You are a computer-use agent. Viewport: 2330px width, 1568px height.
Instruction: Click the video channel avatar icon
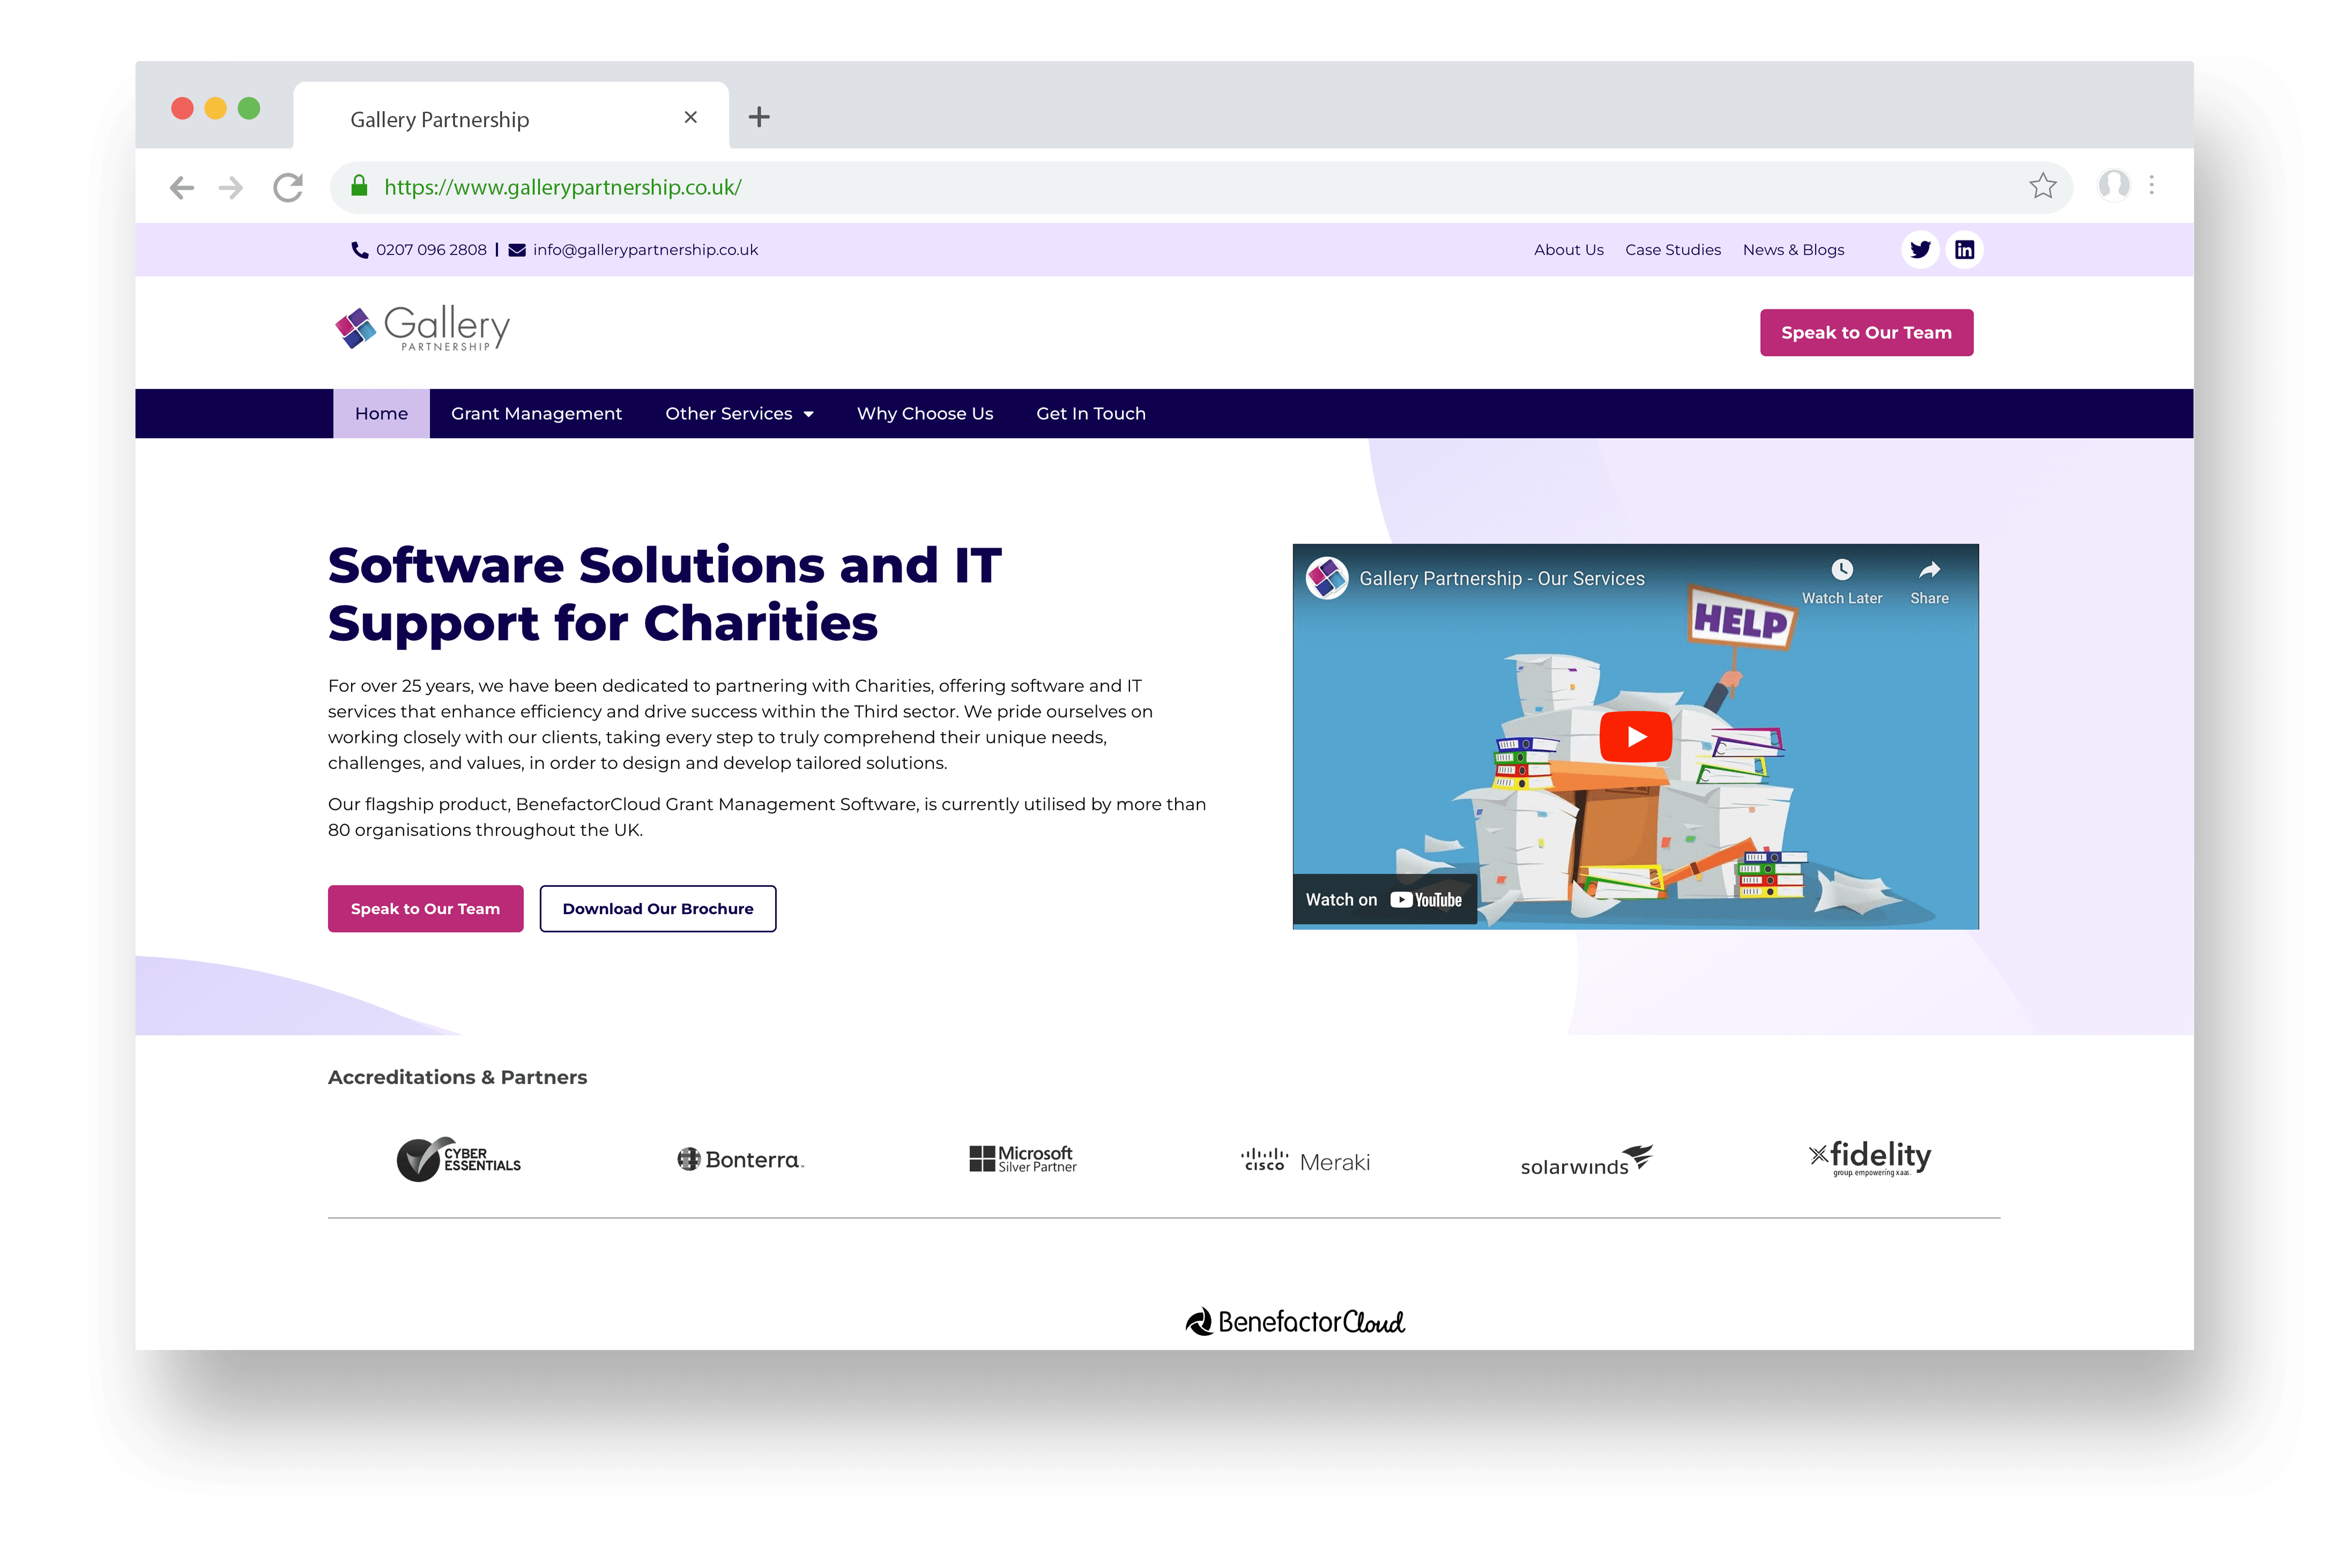pos(1328,578)
